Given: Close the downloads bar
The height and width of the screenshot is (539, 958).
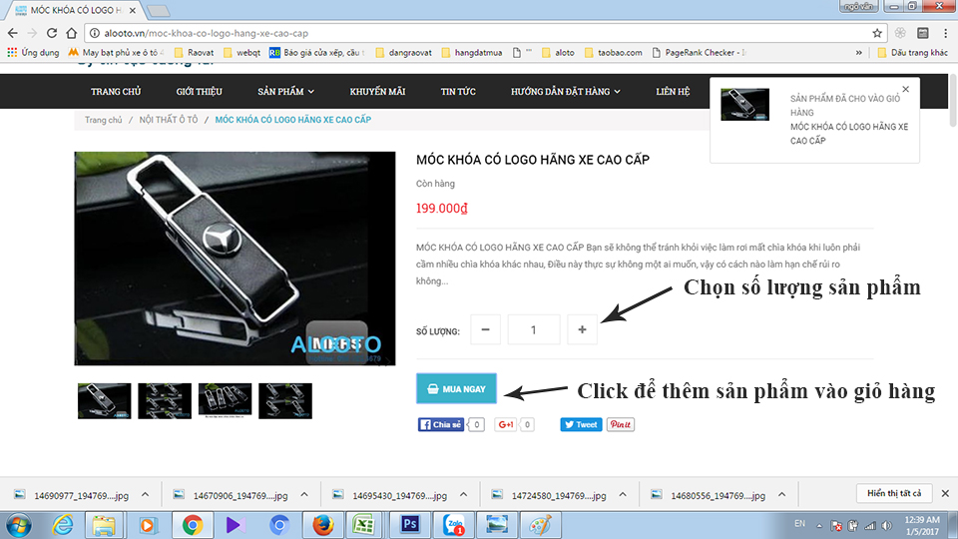Looking at the screenshot, I should [x=945, y=493].
